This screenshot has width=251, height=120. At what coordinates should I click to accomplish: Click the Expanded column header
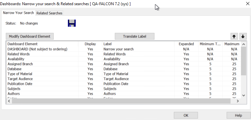(x=186, y=44)
